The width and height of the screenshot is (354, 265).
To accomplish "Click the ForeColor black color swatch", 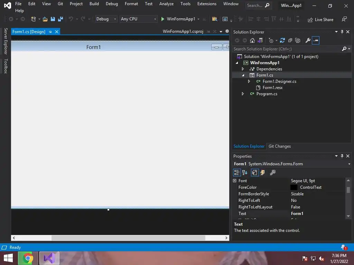I will click(294, 187).
